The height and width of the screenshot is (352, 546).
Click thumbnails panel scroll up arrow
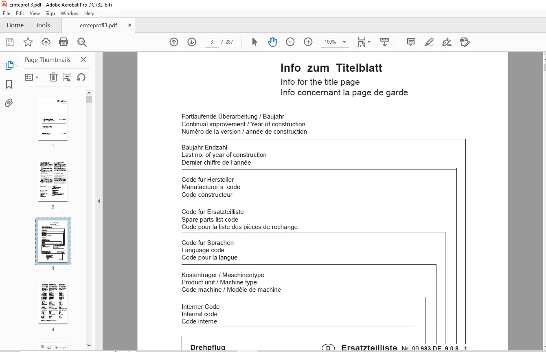tap(89, 92)
